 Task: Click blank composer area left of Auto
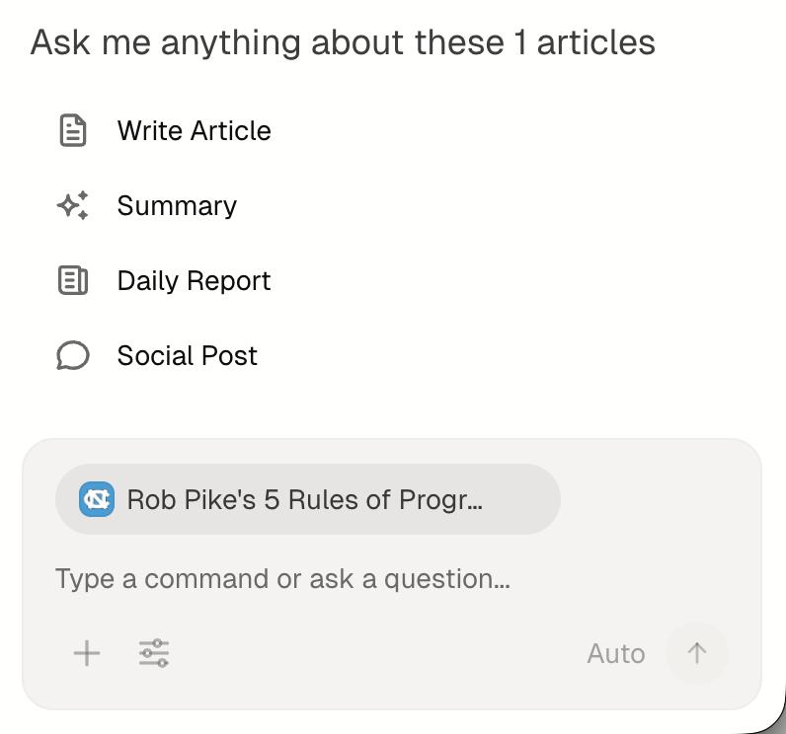pos(375,653)
